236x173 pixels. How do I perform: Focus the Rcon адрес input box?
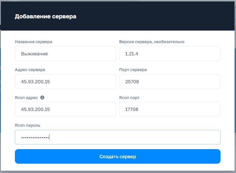[x=65, y=109]
